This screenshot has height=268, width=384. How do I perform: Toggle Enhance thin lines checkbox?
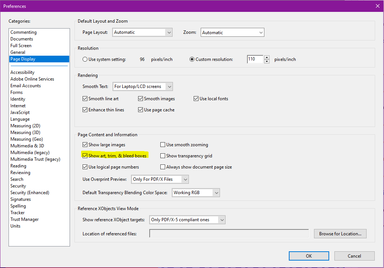(x=85, y=110)
